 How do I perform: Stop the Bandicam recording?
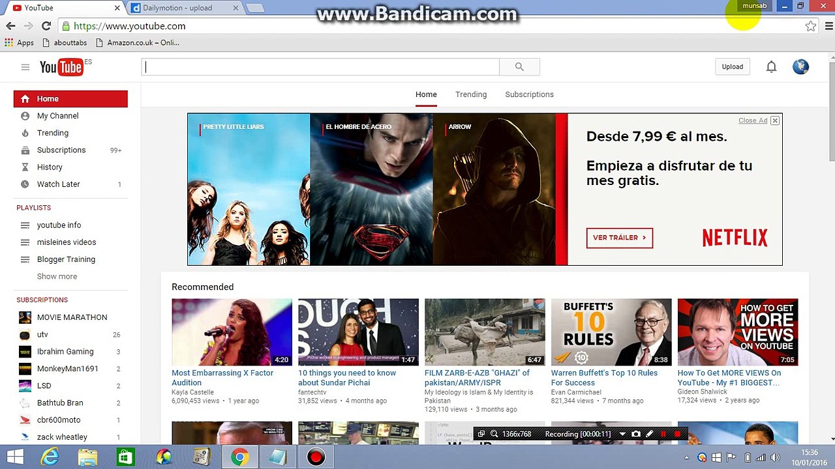click(x=678, y=434)
